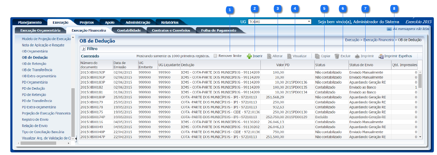Click the sidebar horizontal scrollbar
Screen dimensions: 437x155
(x=38, y=143)
